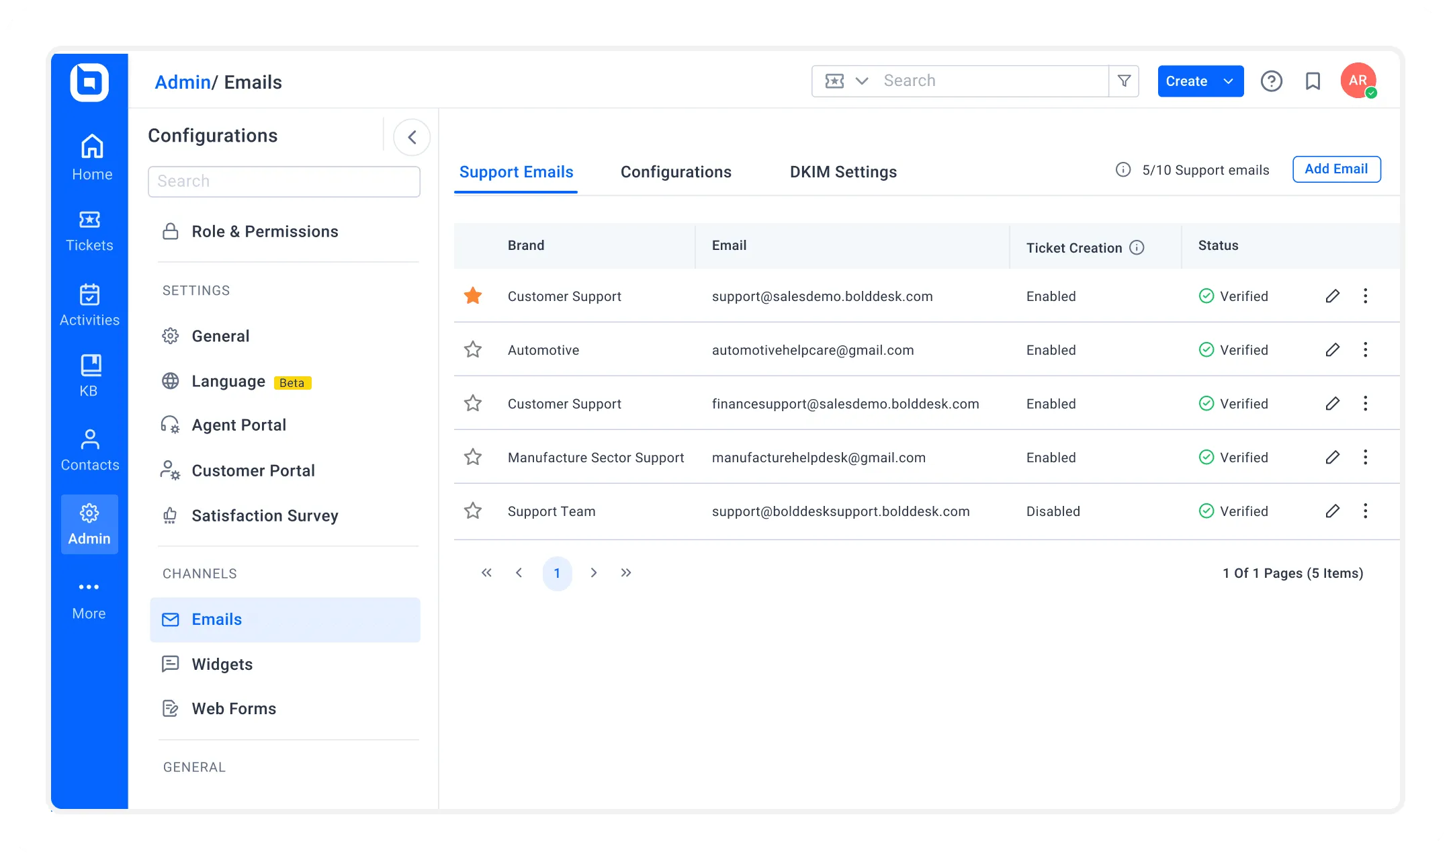Collapse the Configurations sidebar panel
This screenshot has height=860, width=1451.
(x=411, y=135)
